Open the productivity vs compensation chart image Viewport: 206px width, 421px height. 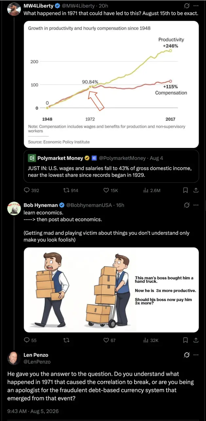point(111,84)
